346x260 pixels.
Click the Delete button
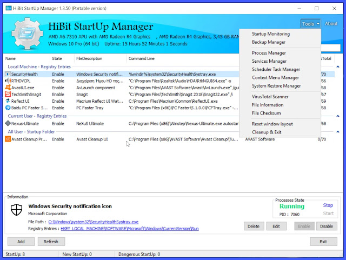pos(254,226)
